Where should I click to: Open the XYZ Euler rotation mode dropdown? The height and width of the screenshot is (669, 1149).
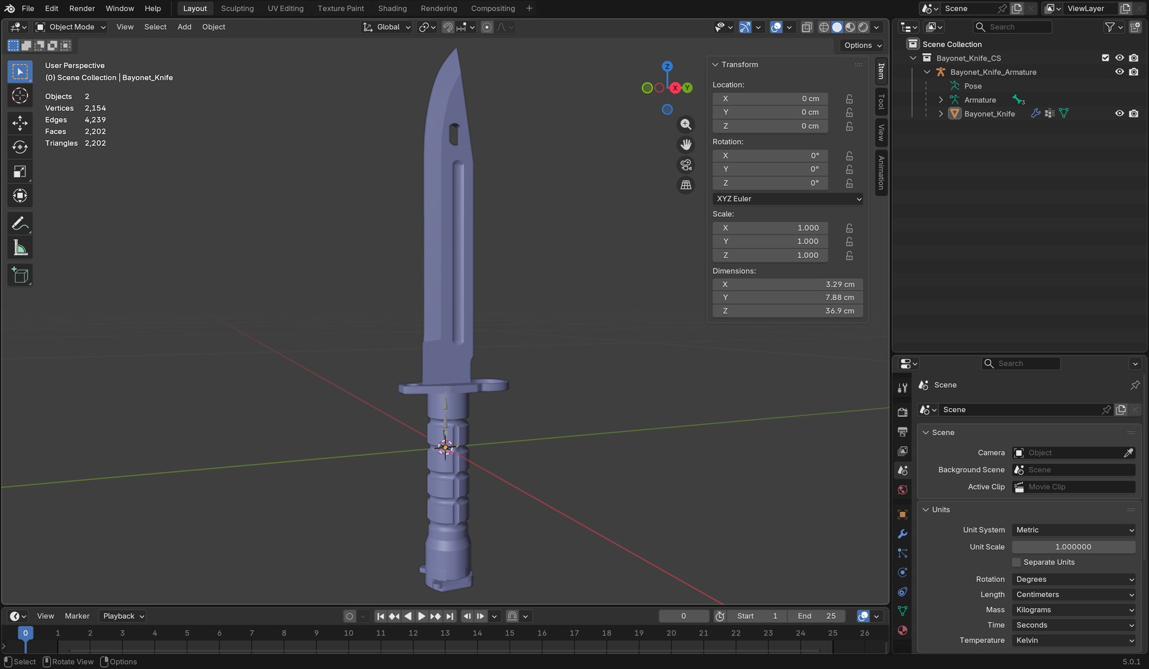pyautogui.click(x=788, y=199)
